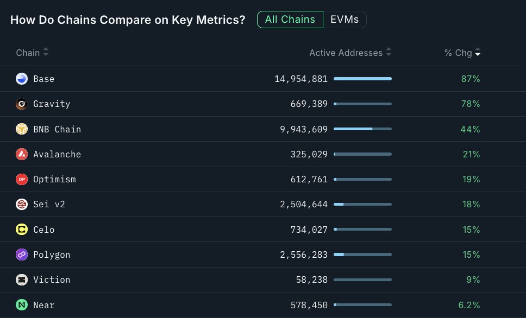
Task: Open the BNB Chain name
Action: (x=57, y=129)
